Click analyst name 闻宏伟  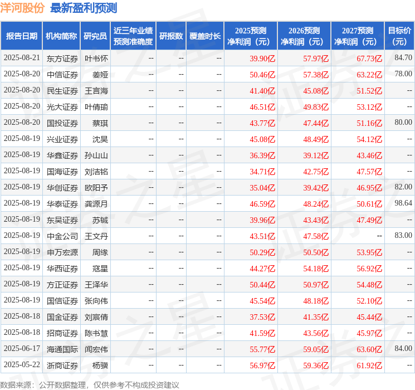point(96,349)
